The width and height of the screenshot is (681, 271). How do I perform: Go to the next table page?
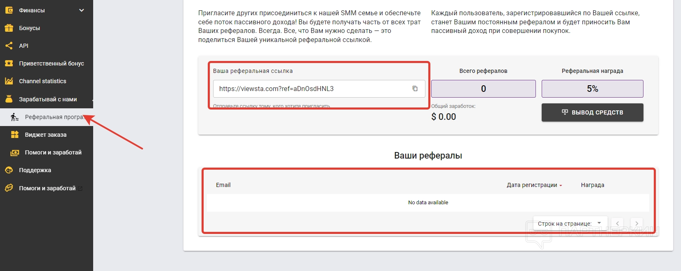click(636, 223)
